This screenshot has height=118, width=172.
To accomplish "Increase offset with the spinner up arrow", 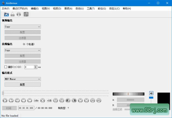I will [35, 66].
